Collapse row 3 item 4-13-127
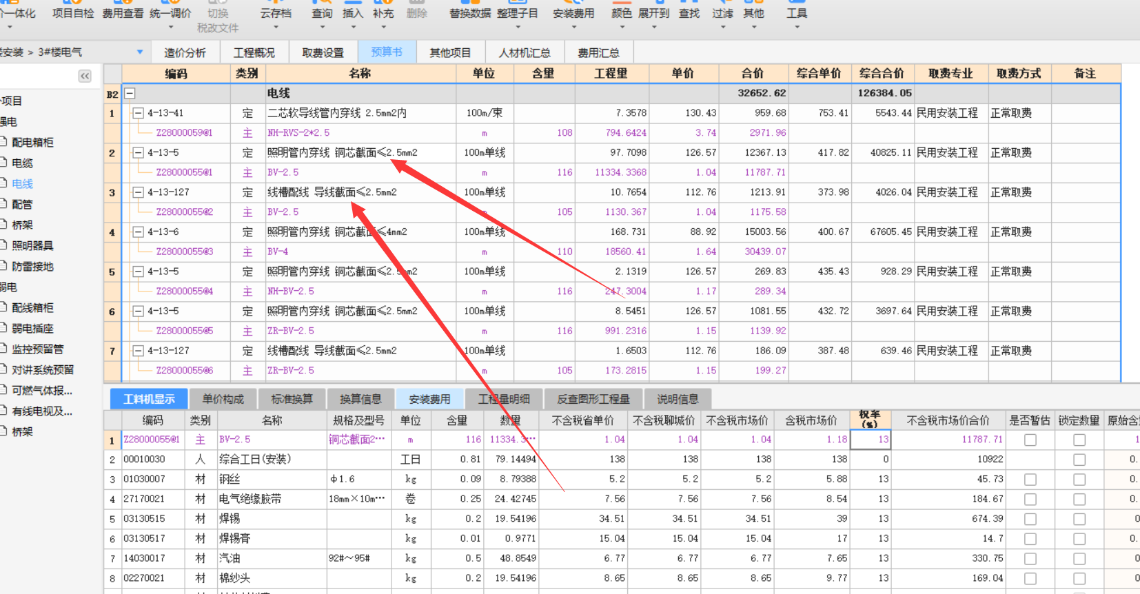Viewport: 1140px width, 594px height. click(138, 192)
